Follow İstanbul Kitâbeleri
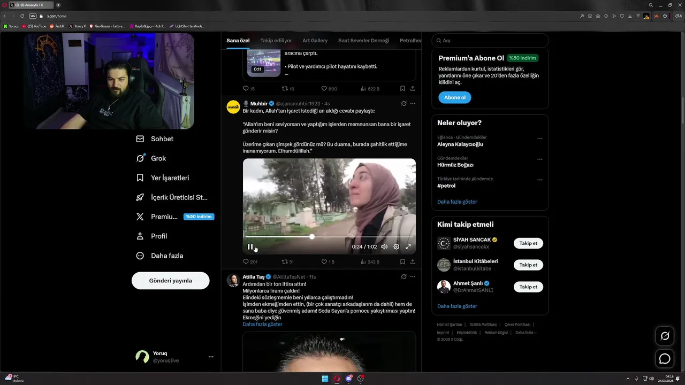The image size is (685, 385). click(528, 265)
